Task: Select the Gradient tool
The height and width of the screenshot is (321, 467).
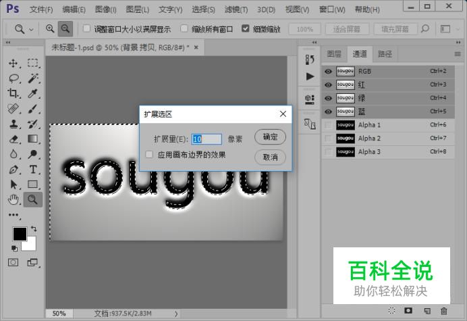Action: 33,139
